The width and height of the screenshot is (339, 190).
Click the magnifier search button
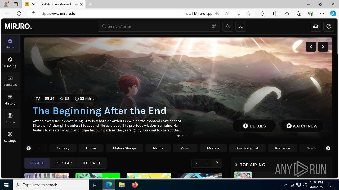coord(228,26)
